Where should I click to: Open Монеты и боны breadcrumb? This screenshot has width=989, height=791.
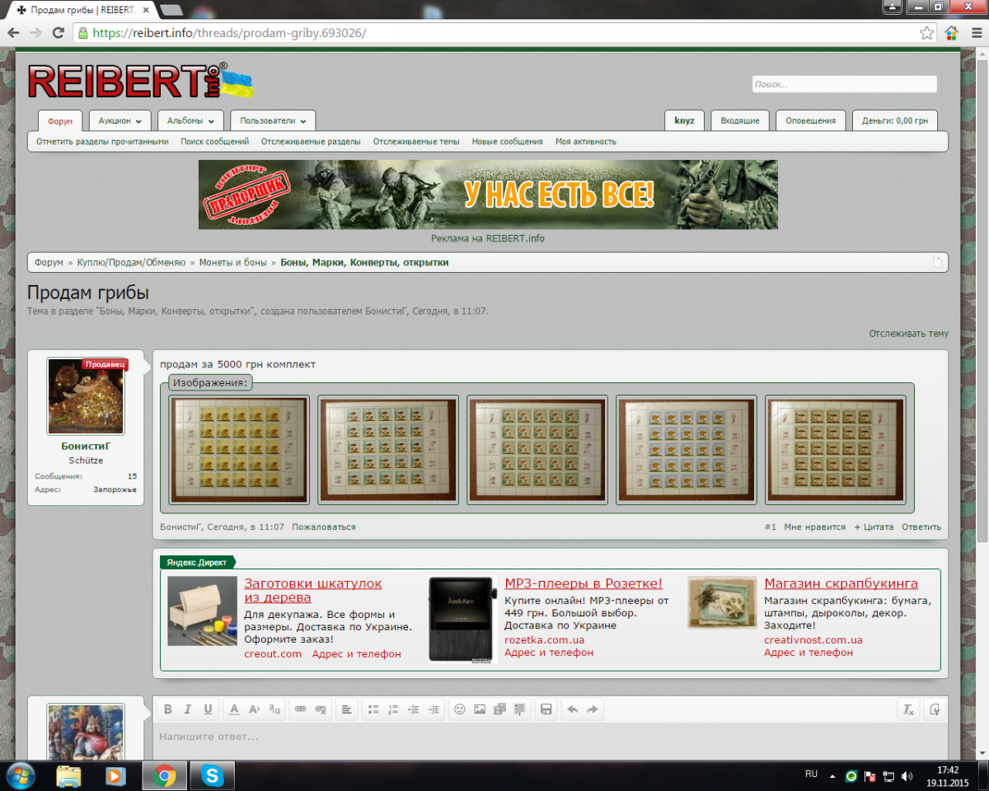tap(232, 262)
